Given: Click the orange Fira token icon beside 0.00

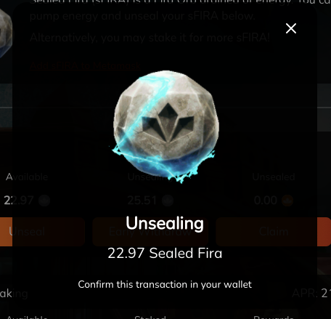Looking at the screenshot, I should point(287,201).
